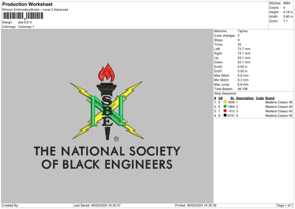295x209 pixels.
Task: Click the Height value '4.18 in'
Action: 288,12
